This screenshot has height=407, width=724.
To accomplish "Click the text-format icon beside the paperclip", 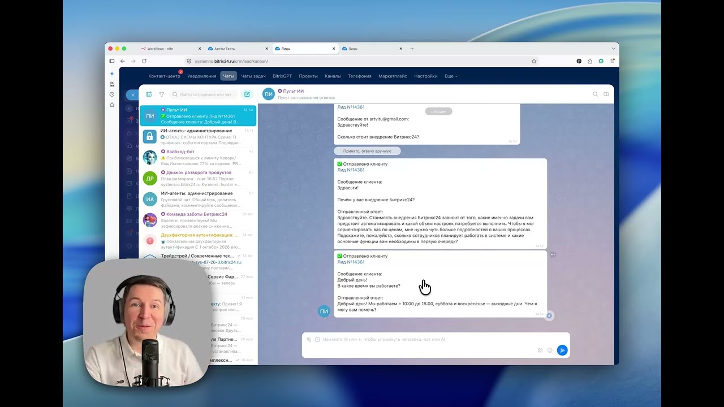I will 317,339.
